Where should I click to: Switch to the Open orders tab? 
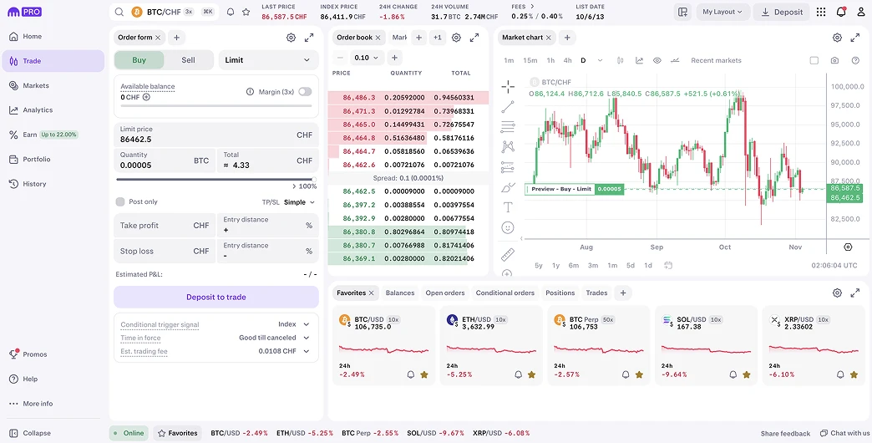point(445,293)
